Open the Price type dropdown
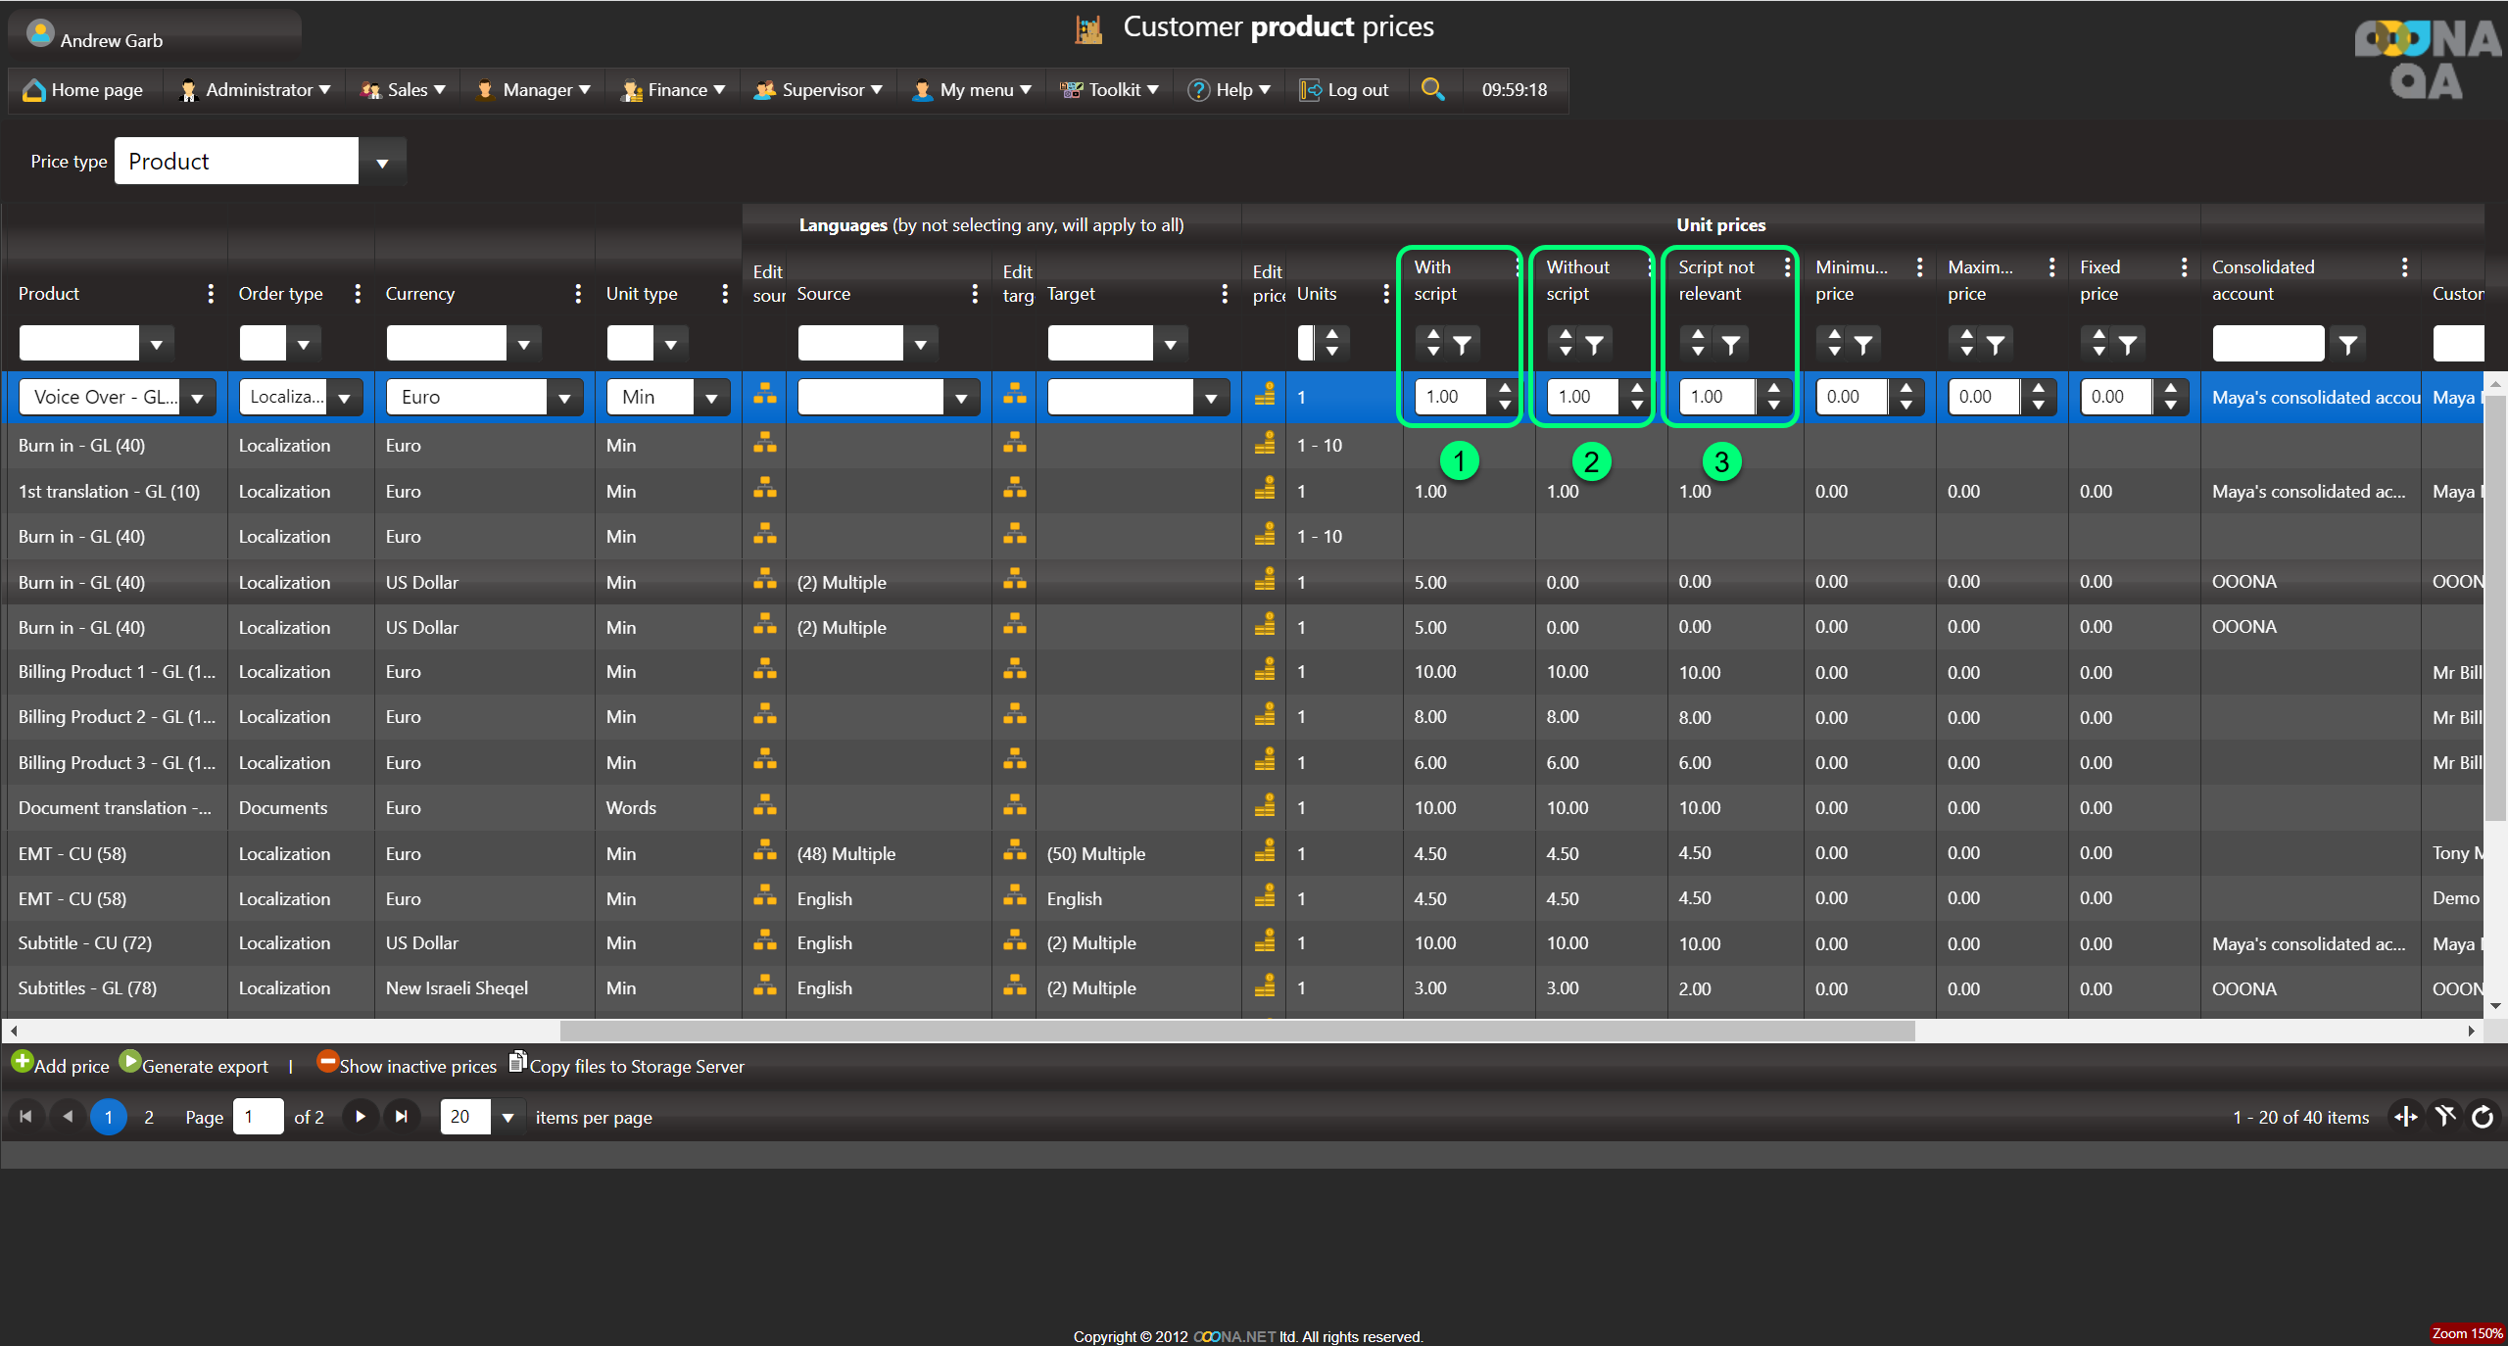Image resolution: width=2508 pixels, height=1346 pixels. pos(382,162)
